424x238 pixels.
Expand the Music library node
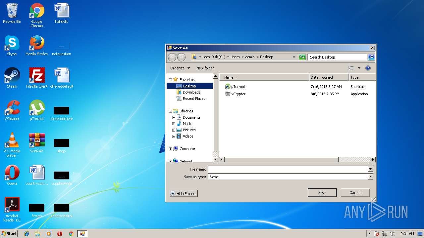(x=174, y=124)
